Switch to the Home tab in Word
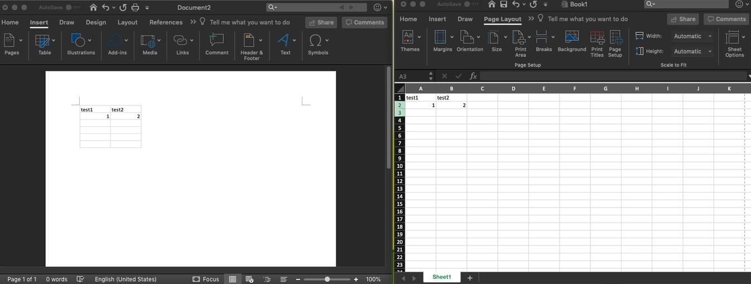Viewport: 751px width, 284px height. click(x=10, y=22)
